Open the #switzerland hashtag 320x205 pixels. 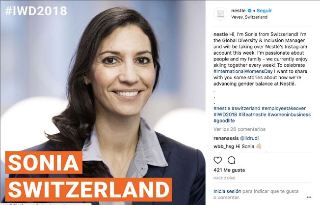tap(246, 108)
